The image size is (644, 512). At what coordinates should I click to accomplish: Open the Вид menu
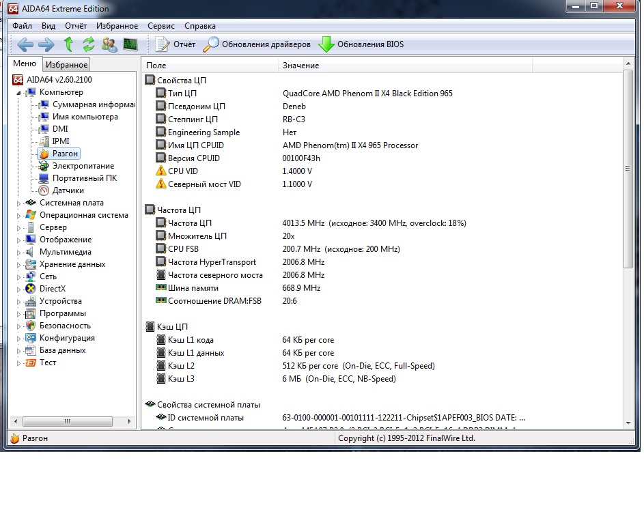click(48, 26)
